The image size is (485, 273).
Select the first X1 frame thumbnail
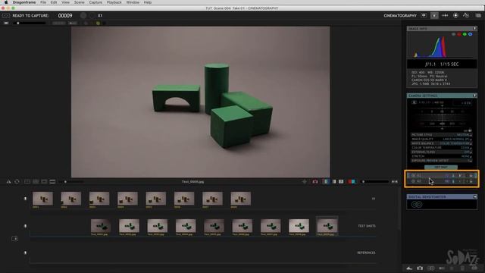42,199
